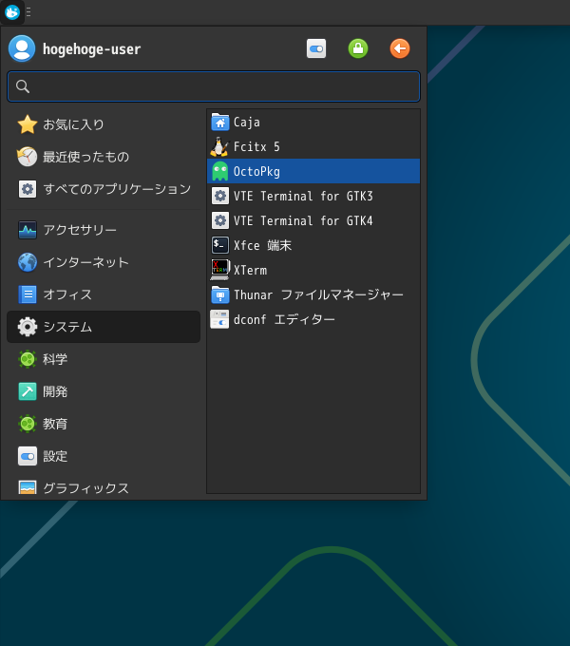Viewport: 570px width, 646px height.
Task: Open settings manager toggle icon in header
Action: [x=316, y=48]
